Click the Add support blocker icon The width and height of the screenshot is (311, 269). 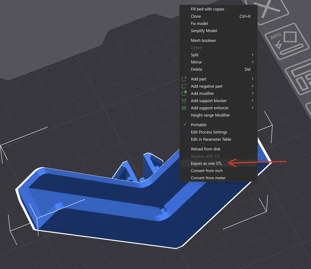pyautogui.click(x=184, y=101)
